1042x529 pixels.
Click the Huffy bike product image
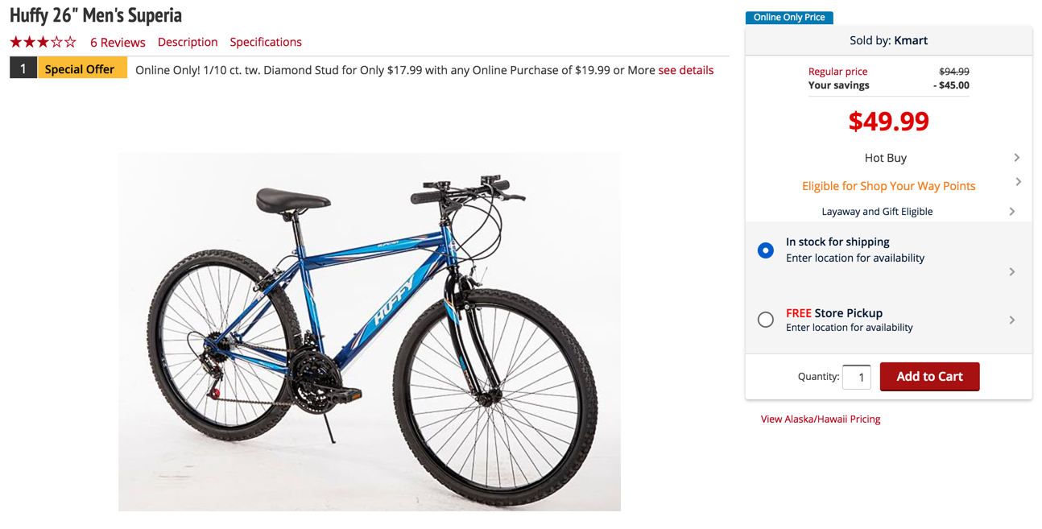[370, 331]
